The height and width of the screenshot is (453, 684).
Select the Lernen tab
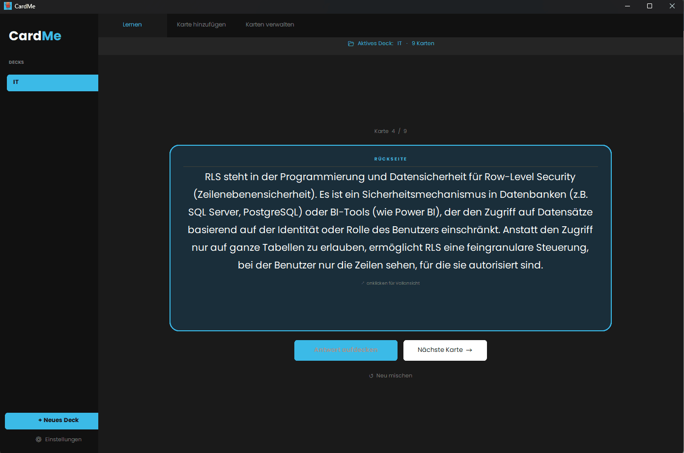(132, 24)
